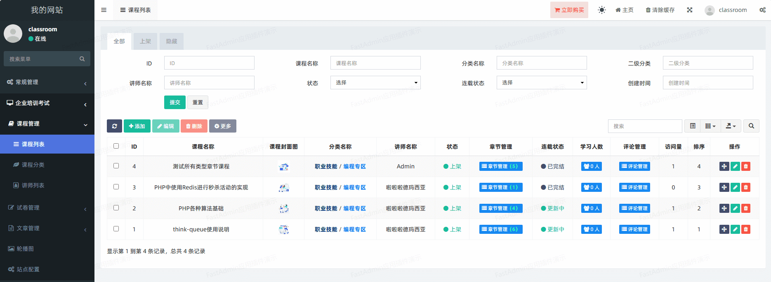Switch theme with the sun icon
771x282 pixels.
coord(602,10)
